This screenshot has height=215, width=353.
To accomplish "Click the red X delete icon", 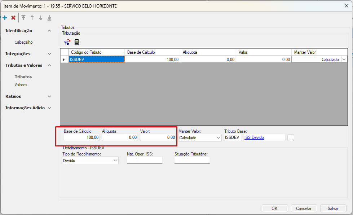I will coord(13,17).
